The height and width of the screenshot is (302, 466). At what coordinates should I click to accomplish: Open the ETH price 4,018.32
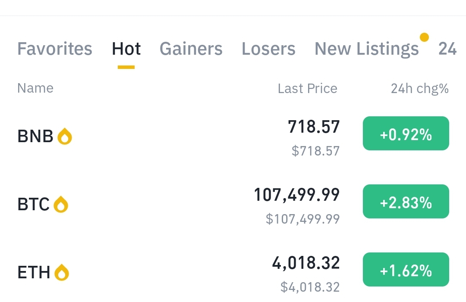[x=306, y=263]
